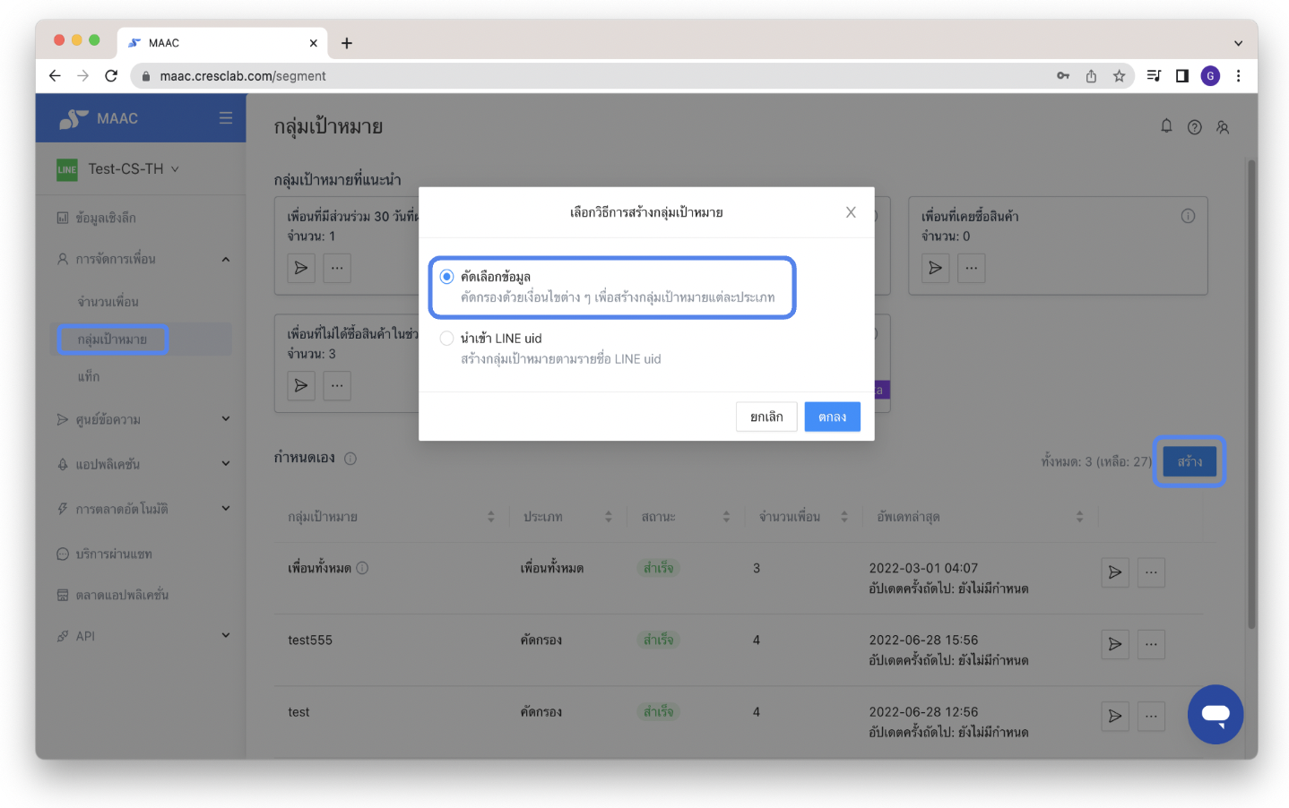Viewport: 1289px width, 808px height.
Task: Click send icon for test555 row
Action: [x=1114, y=644]
